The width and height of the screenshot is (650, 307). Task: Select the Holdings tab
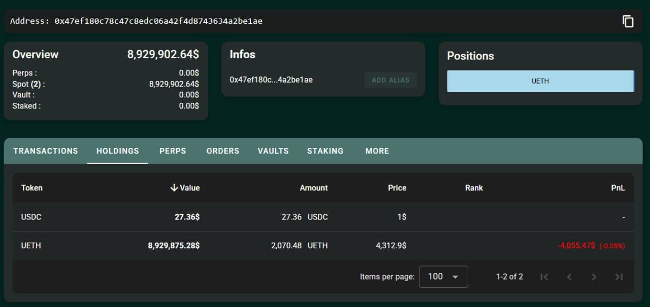tap(117, 151)
